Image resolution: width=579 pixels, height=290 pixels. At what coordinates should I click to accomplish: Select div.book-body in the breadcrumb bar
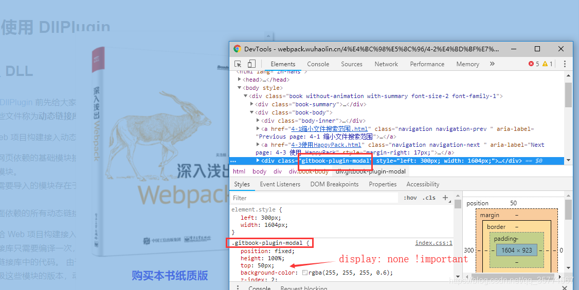click(309, 171)
